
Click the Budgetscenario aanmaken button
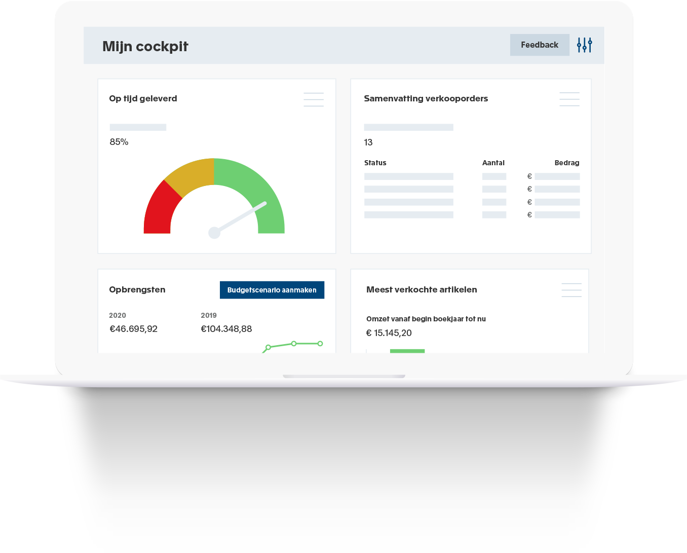272,290
